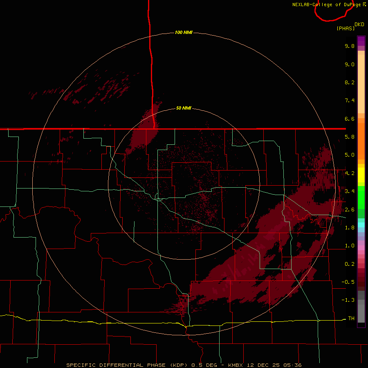Viewport: 368px width, 368px height.
Task: Click the DKD unit label above legend
Action: pyautogui.click(x=359, y=25)
